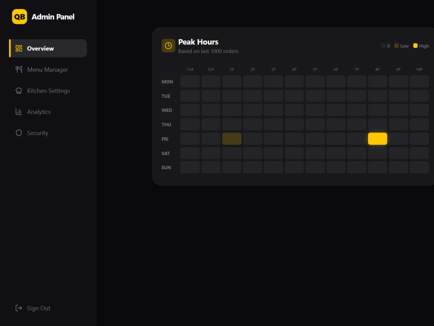Click the '10P' column header
434x326 pixels.
click(419, 69)
